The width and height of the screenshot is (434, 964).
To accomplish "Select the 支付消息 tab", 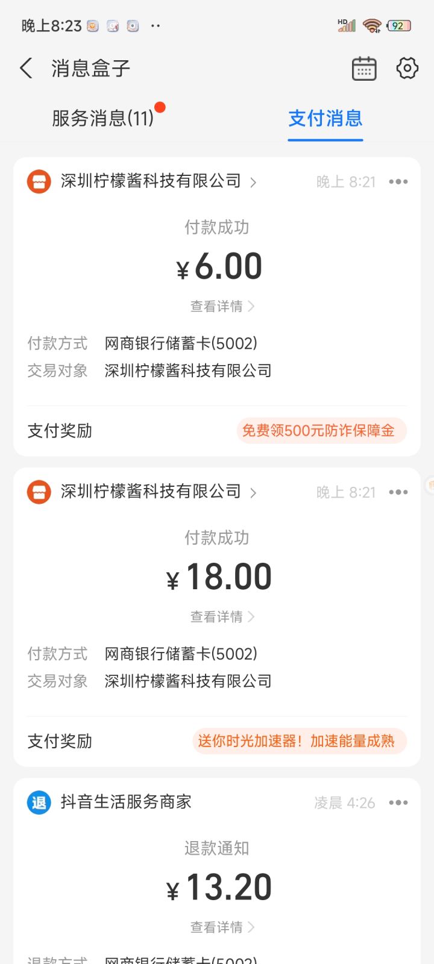I will tap(325, 118).
